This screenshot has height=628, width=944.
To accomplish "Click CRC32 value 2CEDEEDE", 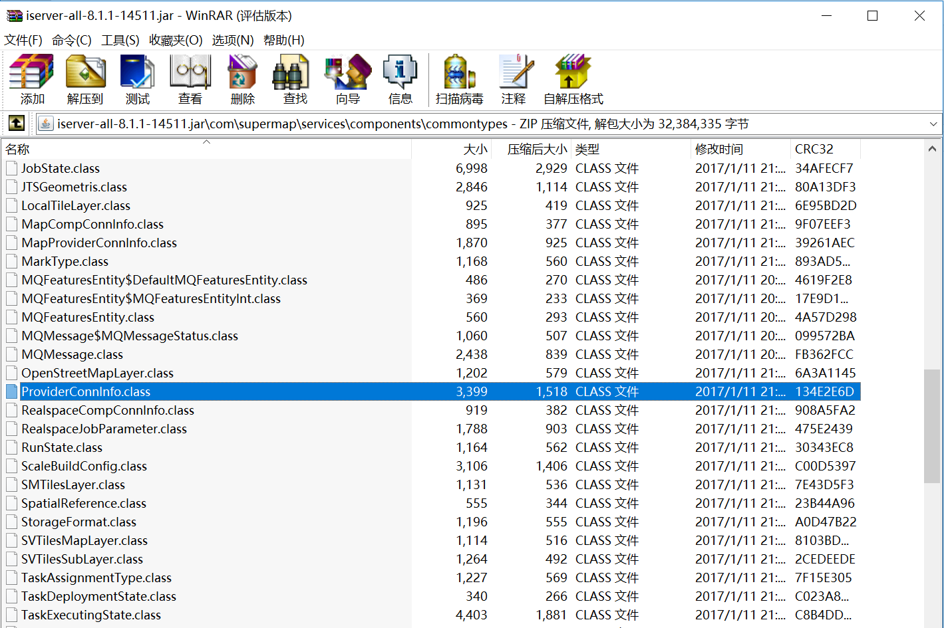I will 825,559.
